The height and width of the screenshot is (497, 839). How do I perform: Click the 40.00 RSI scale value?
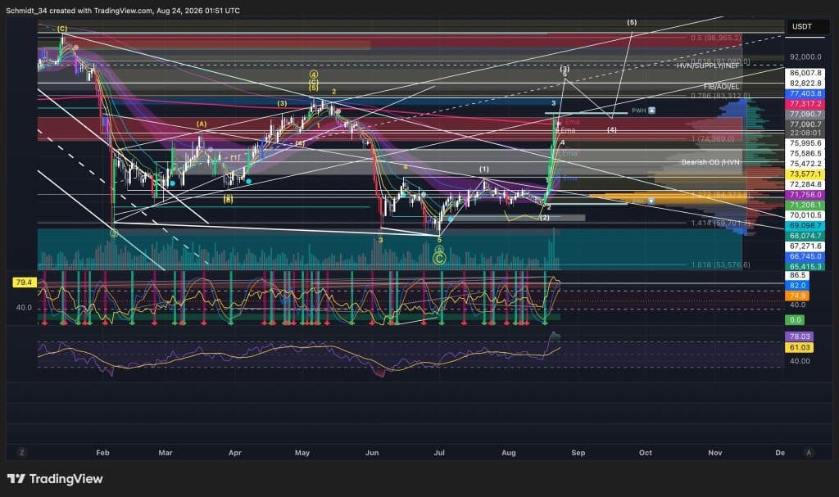800,361
